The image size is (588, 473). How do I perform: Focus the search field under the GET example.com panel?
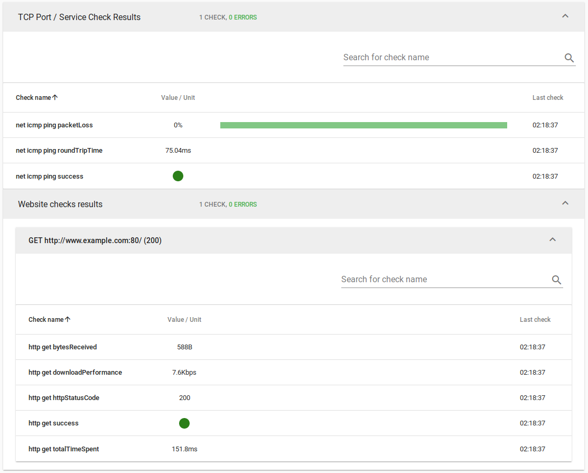click(x=444, y=280)
